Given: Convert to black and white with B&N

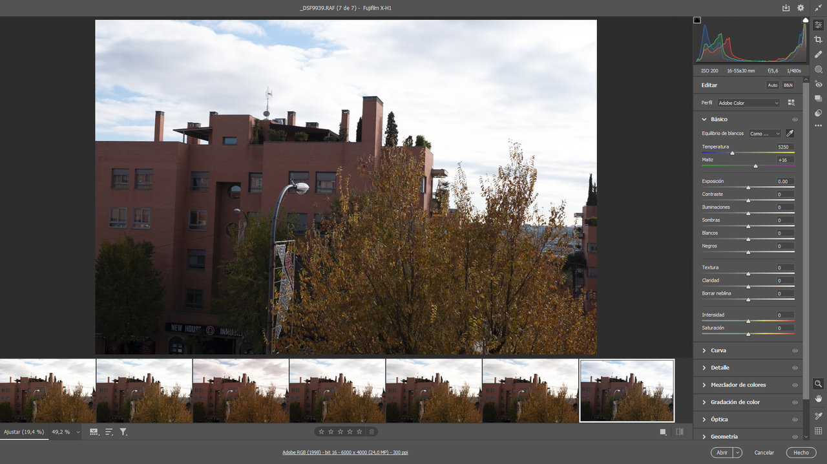Looking at the screenshot, I should pyautogui.click(x=788, y=85).
